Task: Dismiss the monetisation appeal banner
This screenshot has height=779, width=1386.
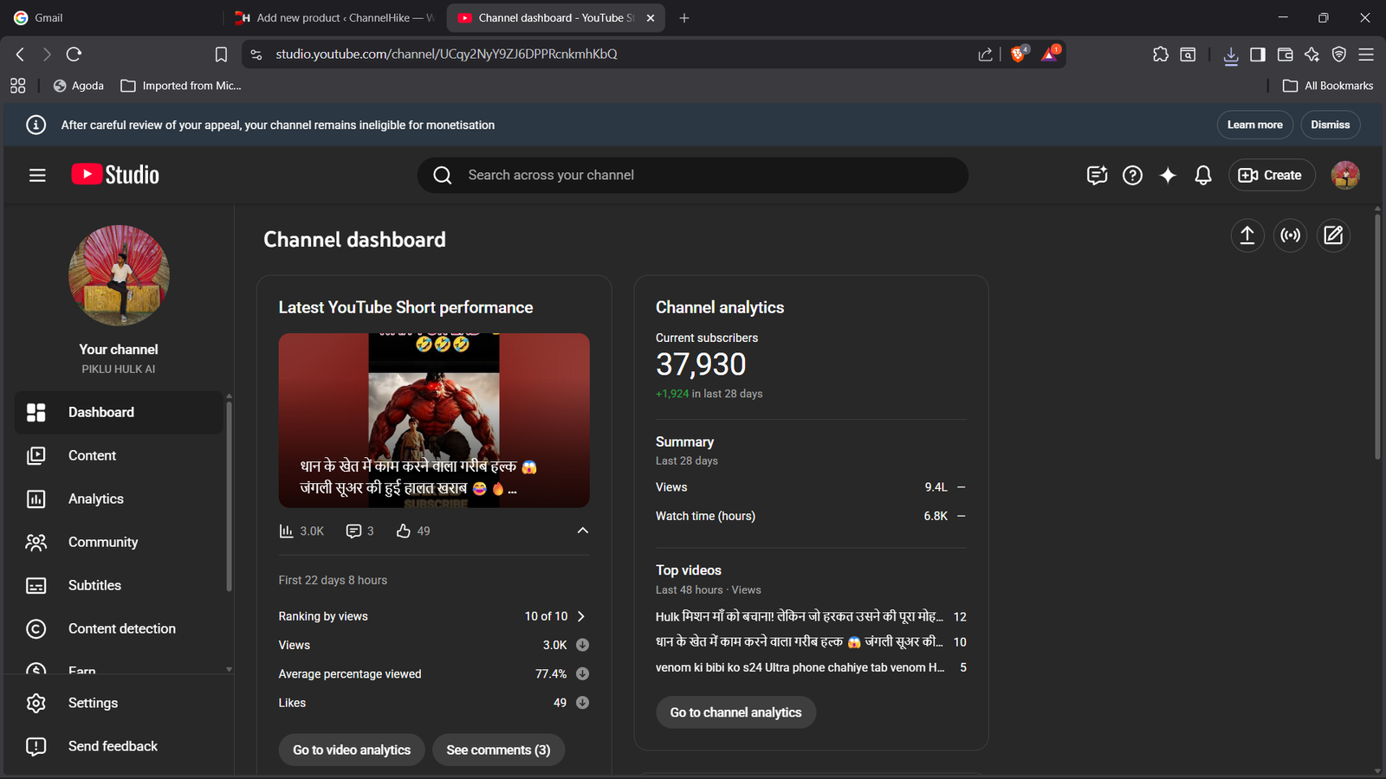Action: click(x=1330, y=125)
